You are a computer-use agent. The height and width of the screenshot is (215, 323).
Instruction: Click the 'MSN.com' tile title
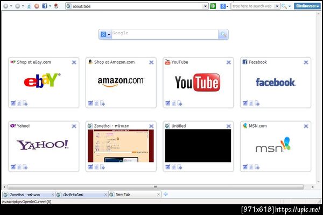(258, 126)
